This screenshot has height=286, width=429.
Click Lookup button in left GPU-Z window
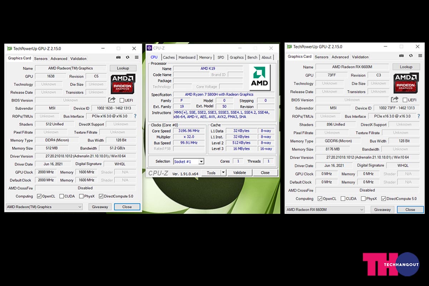click(x=123, y=68)
